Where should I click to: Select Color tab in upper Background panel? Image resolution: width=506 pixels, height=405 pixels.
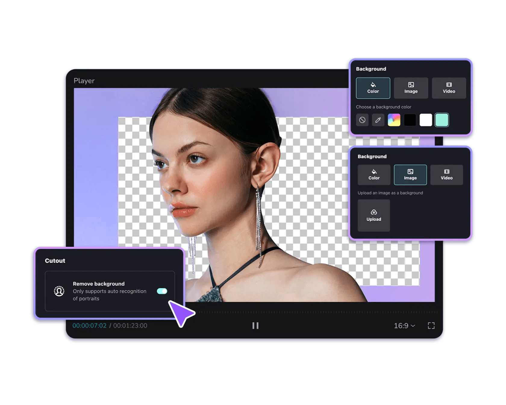click(373, 88)
